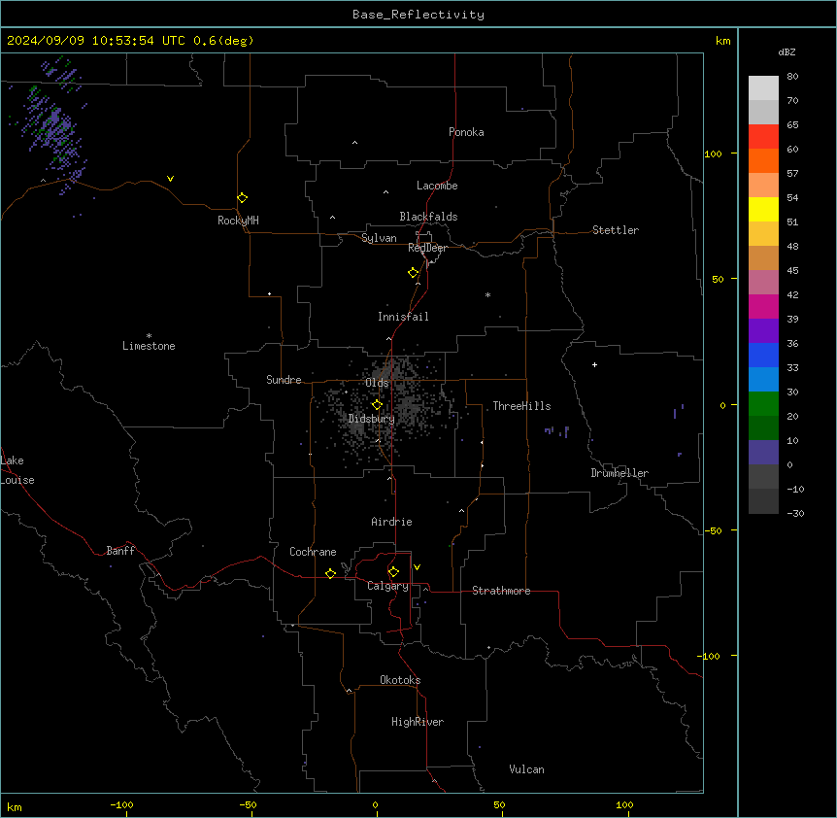Click the Sundre label
Screen dimensions: 837x818
click(284, 380)
